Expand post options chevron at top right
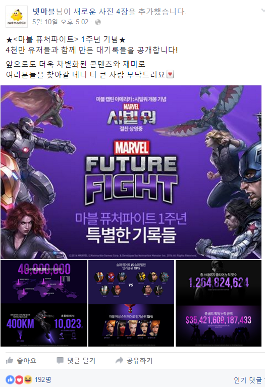 pos(262,11)
